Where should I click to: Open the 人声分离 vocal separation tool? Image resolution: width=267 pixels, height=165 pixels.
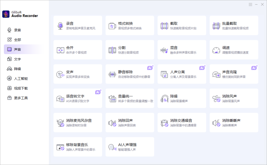[x=182, y=74]
